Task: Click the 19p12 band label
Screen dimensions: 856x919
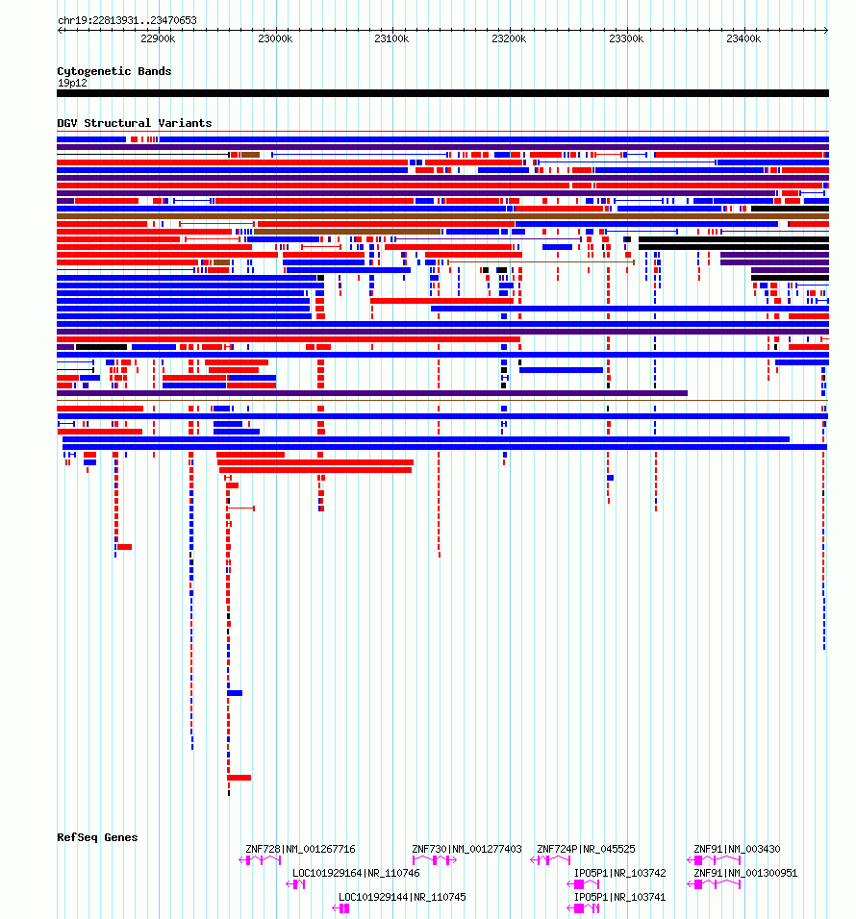Action: [72, 84]
